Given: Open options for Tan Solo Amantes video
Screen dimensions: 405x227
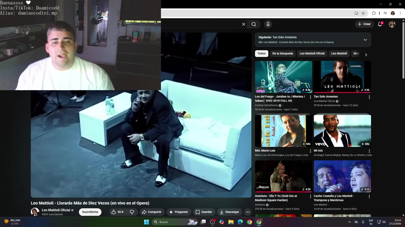Looking at the screenshot, I should 369,97.
